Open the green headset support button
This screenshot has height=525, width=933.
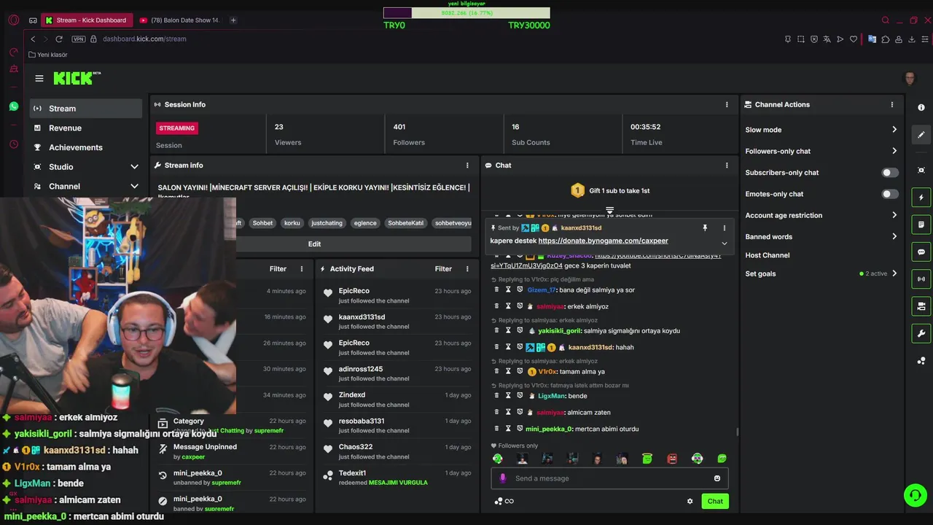(x=914, y=495)
